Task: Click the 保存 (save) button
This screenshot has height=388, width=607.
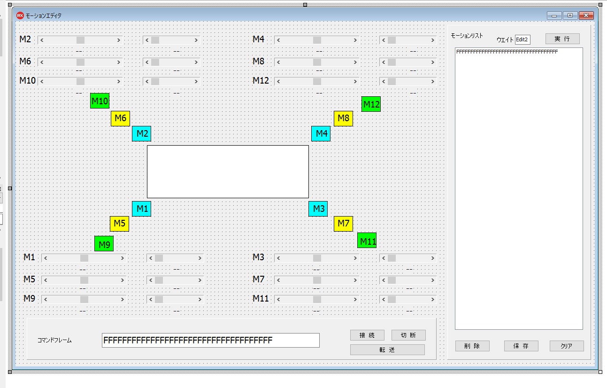Action: tap(521, 346)
